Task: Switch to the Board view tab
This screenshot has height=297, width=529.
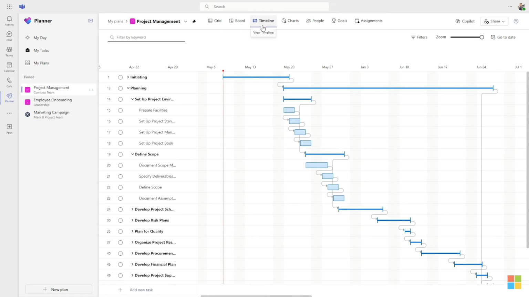Action: point(237,21)
